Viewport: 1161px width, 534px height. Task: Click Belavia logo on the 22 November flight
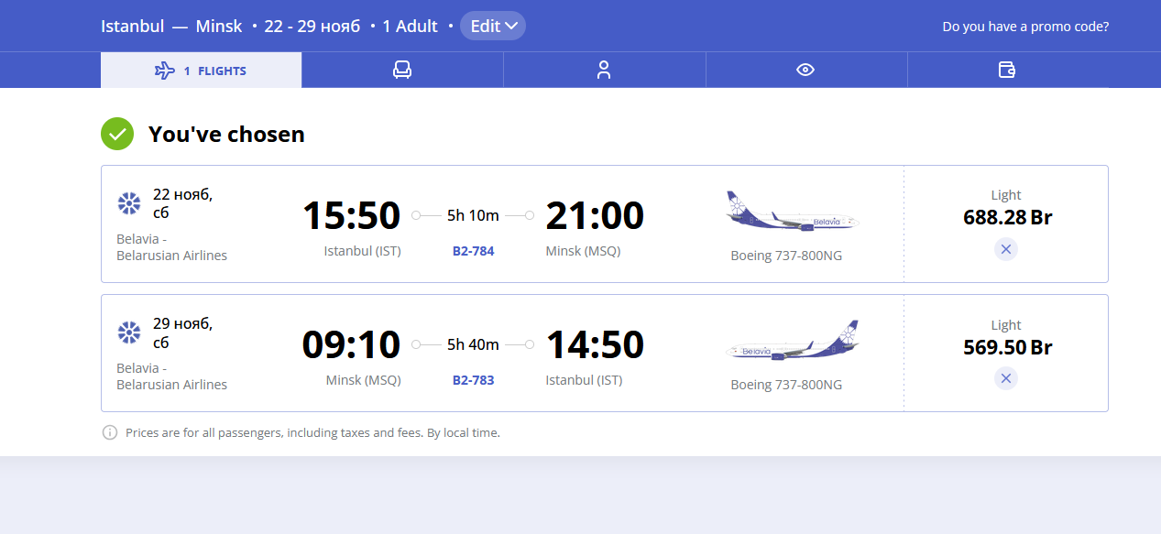coord(129,203)
